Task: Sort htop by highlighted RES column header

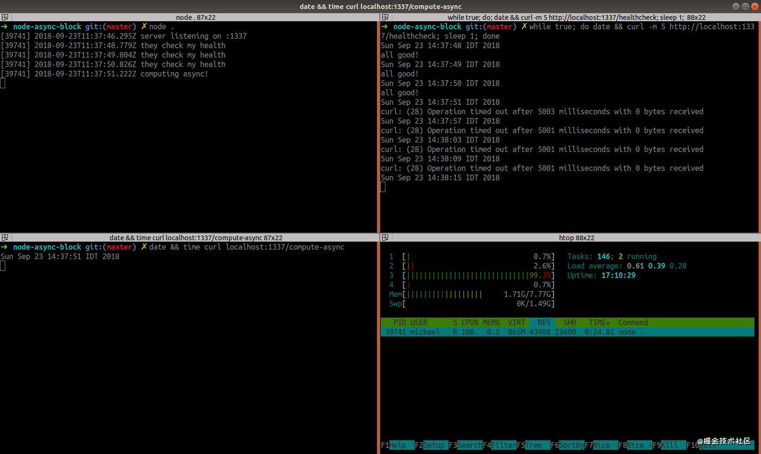Action: point(542,322)
